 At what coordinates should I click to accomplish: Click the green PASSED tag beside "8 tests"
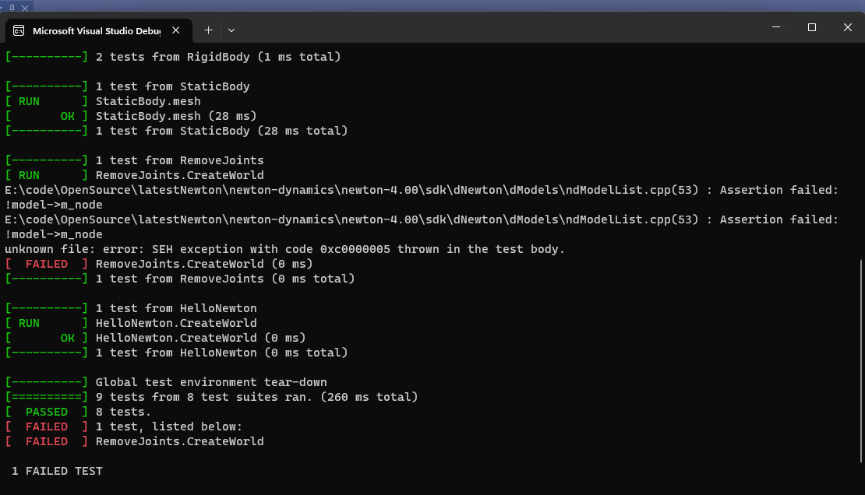[47, 412]
